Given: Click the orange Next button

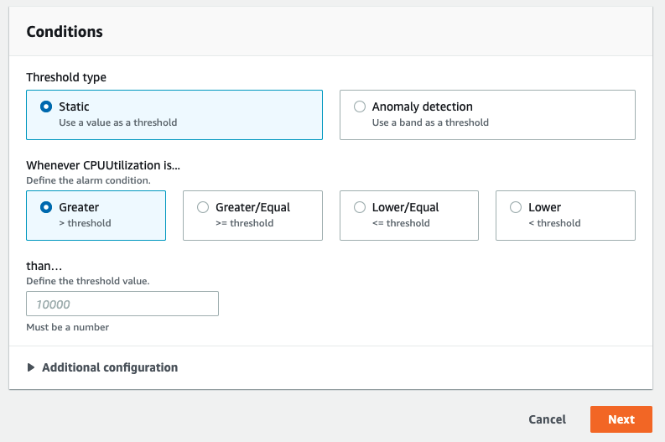Looking at the screenshot, I should (621, 419).
